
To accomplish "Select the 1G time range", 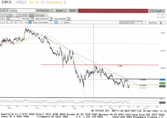I will click(x=2, y=22).
